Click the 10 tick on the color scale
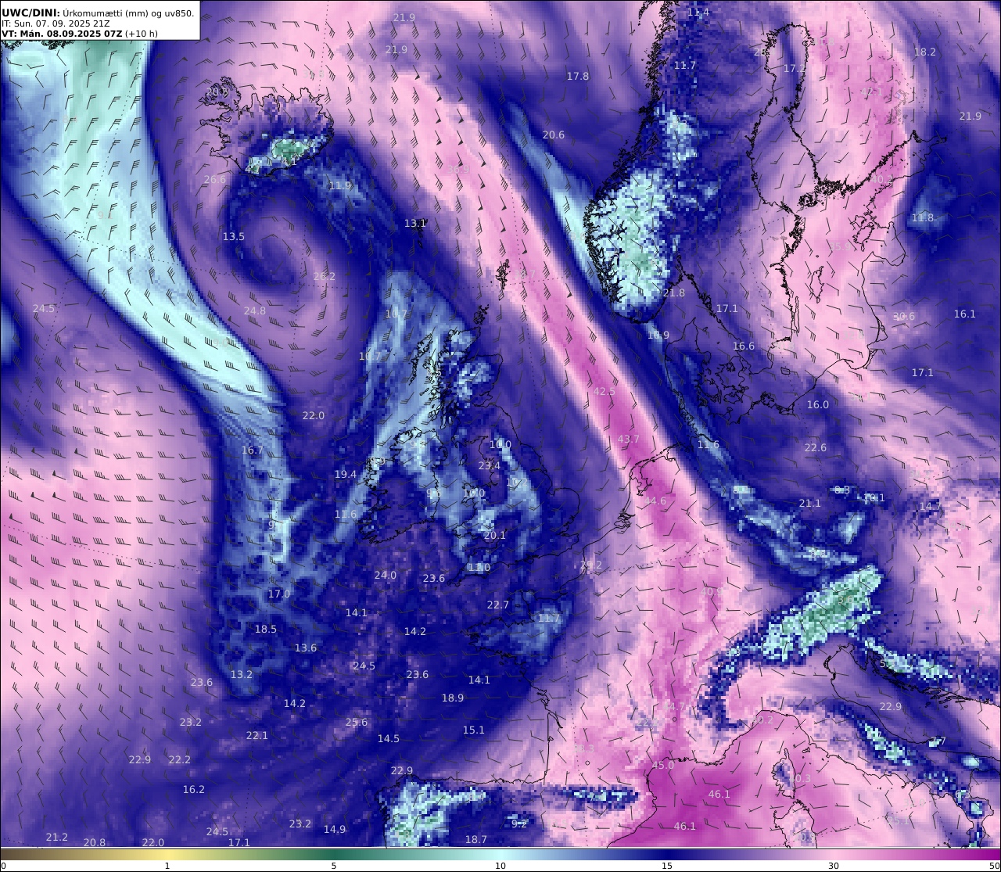The width and height of the screenshot is (1001, 872). [x=500, y=866]
